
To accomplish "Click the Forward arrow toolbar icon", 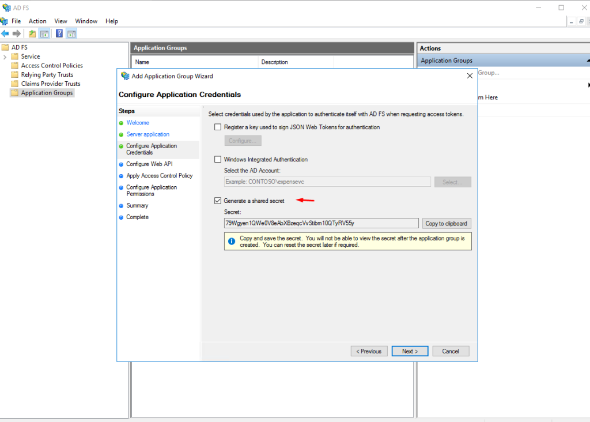I will 17,33.
